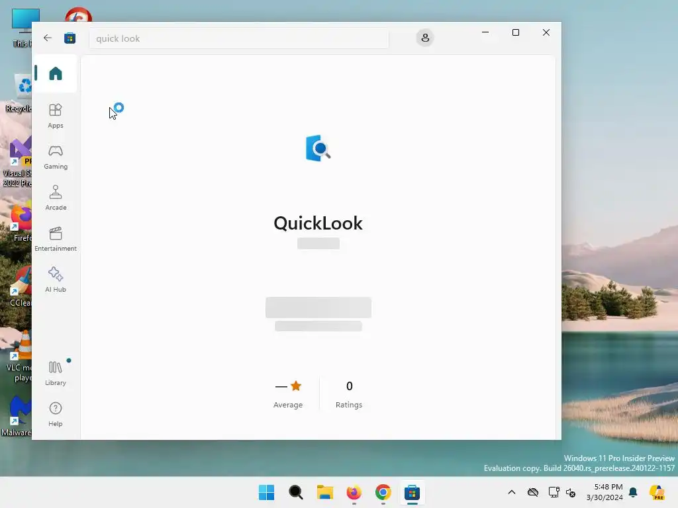Open the Gaming section in sidebar
The width and height of the screenshot is (678, 508).
click(x=56, y=157)
